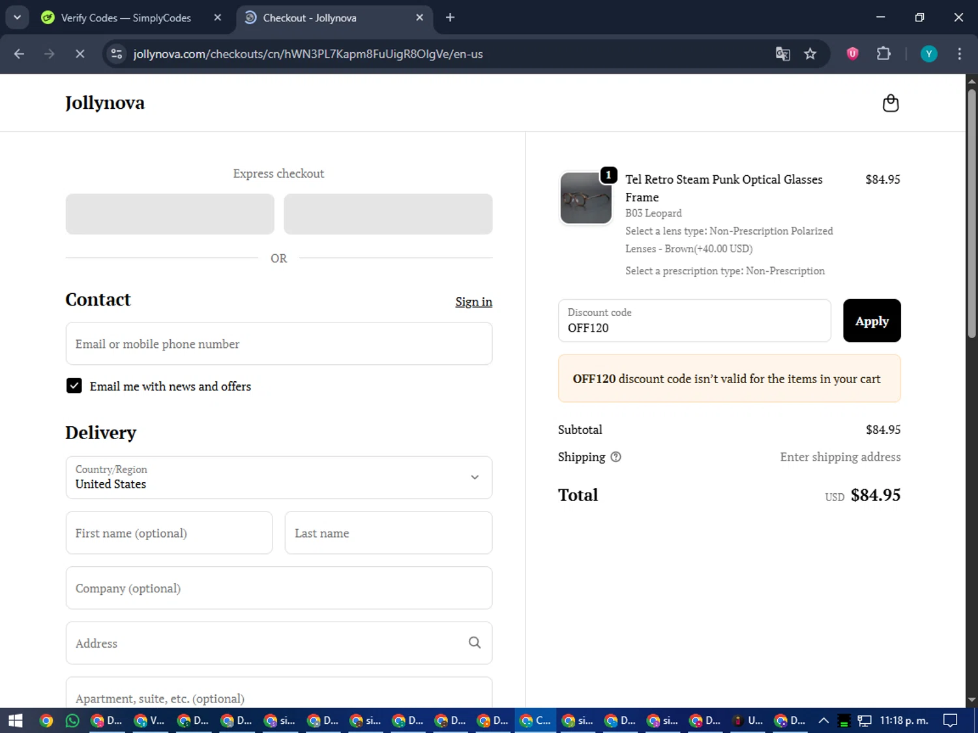Focus the Company (optional) field
The height and width of the screenshot is (733, 978).
pyautogui.click(x=279, y=588)
